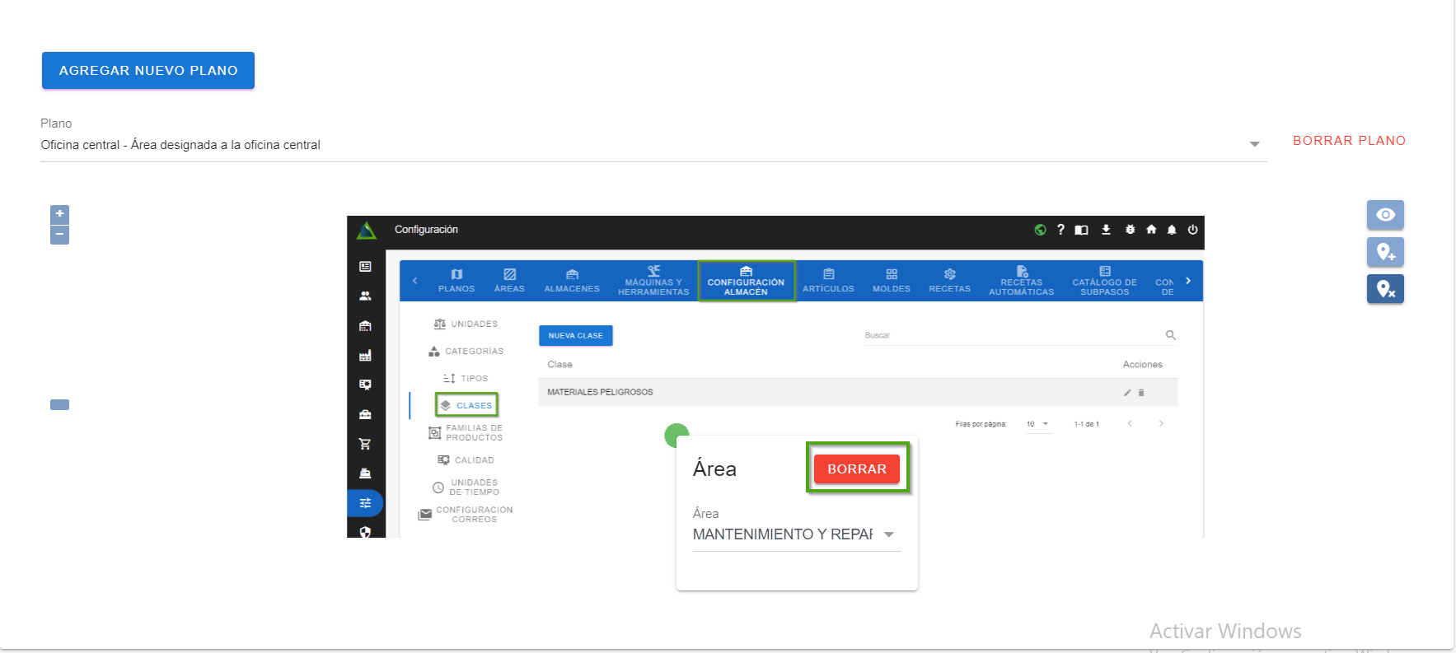Viewport: 1456px width, 653px height.
Task: Expand the Área dropdown in popup
Action: (889, 534)
